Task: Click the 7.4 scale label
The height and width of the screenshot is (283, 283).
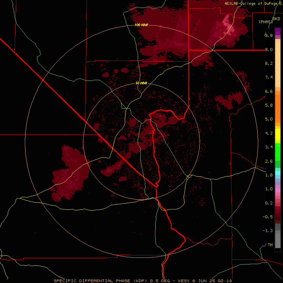Action: [x=269, y=77]
